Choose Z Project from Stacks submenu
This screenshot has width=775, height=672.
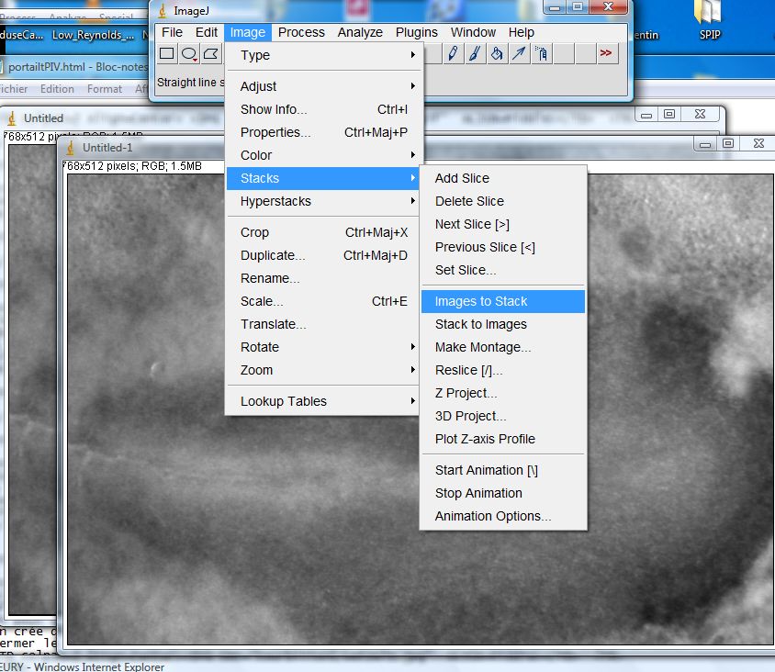tap(466, 393)
